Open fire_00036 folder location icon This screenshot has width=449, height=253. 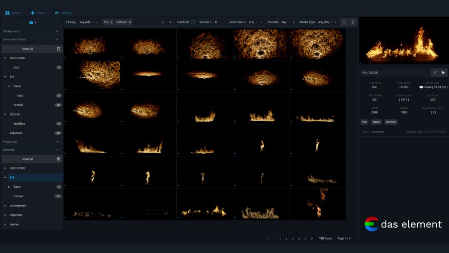click(443, 72)
